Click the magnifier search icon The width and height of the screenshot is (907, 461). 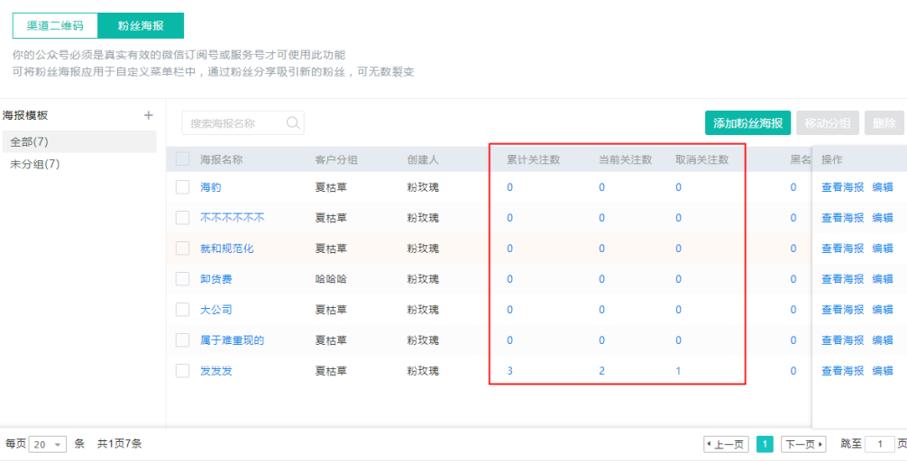293,123
